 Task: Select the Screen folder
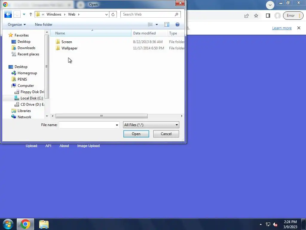pyautogui.click(x=67, y=42)
